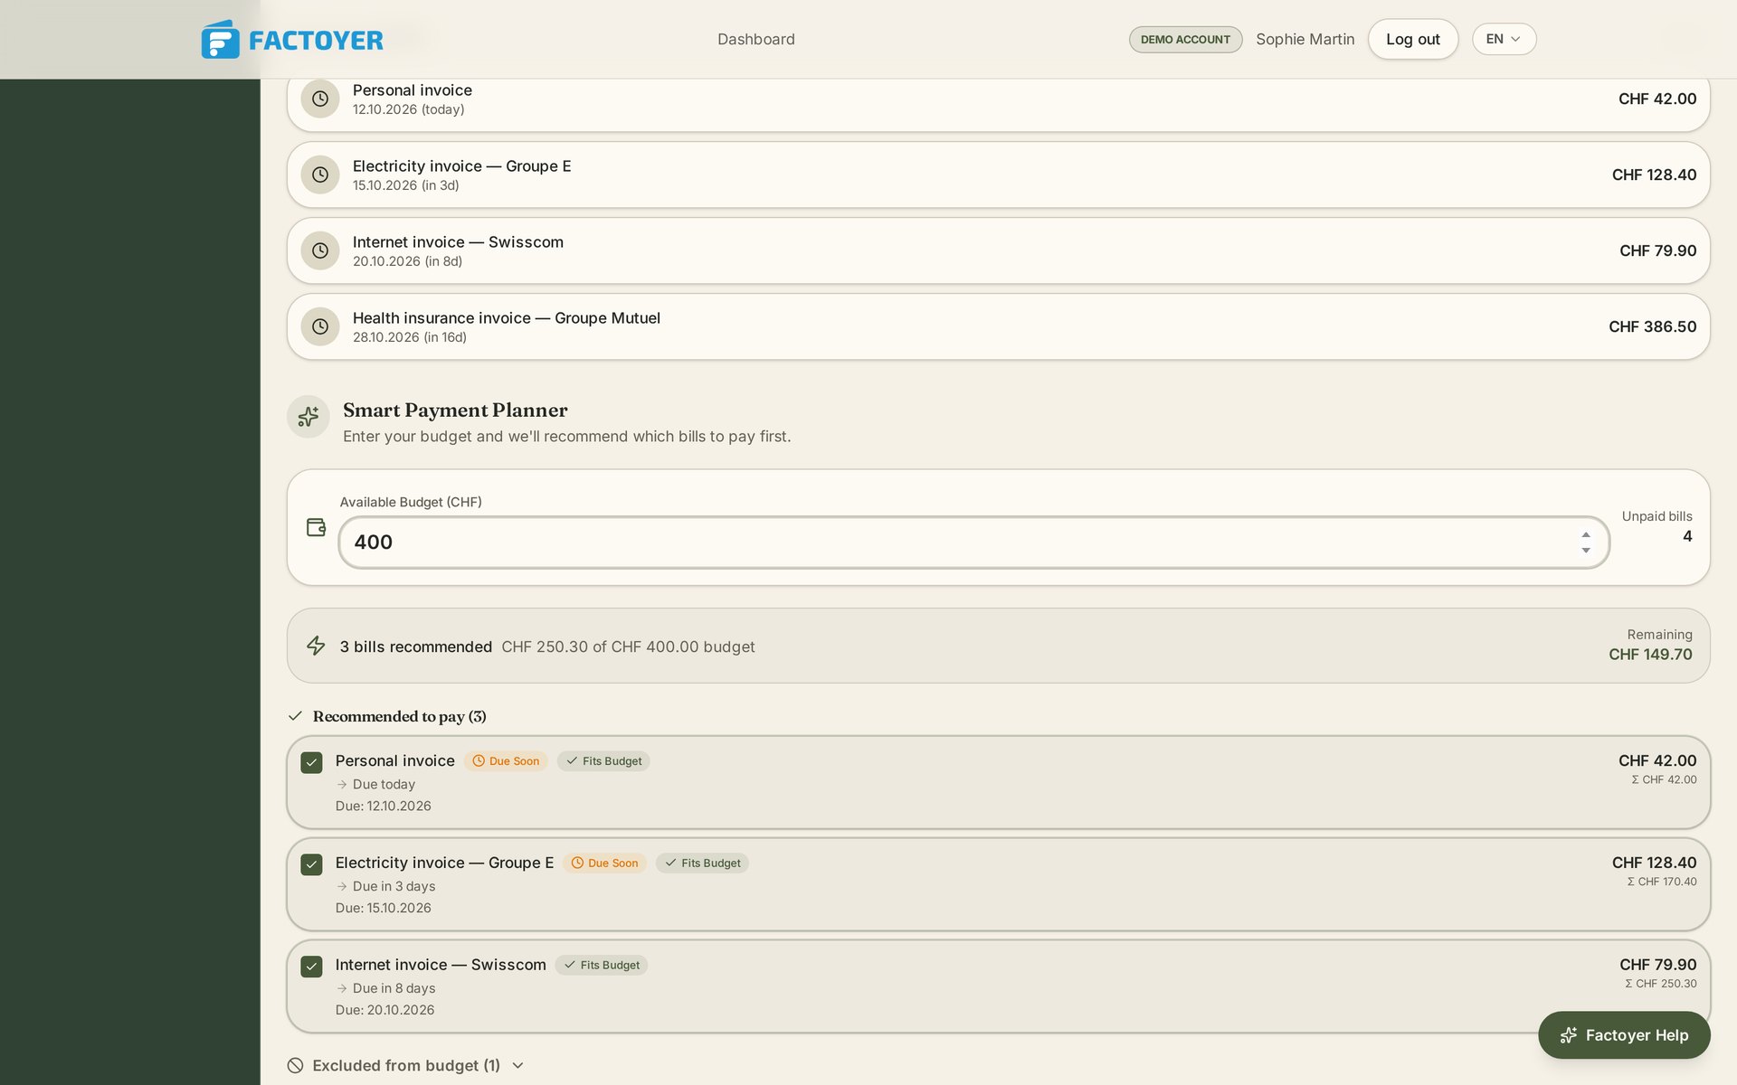The width and height of the screenshot is (1737, 1085).
Task: Click the Σ CHF 250.30 running total
Action: point(1660,984)
